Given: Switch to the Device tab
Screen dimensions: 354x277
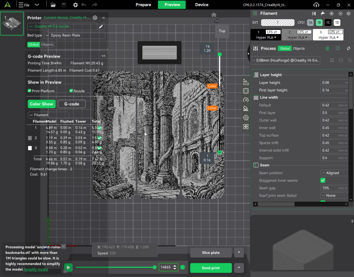Looking at the screenshot, I should (202, 5).
